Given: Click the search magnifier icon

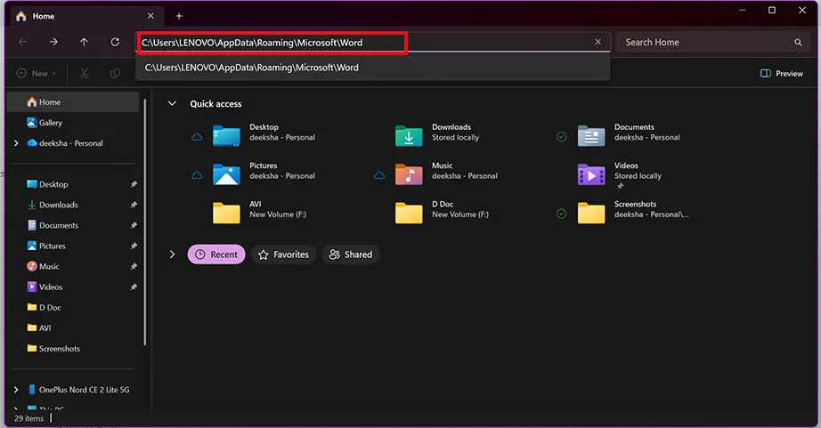Looking at the screenshot, I should pos(798,43).
